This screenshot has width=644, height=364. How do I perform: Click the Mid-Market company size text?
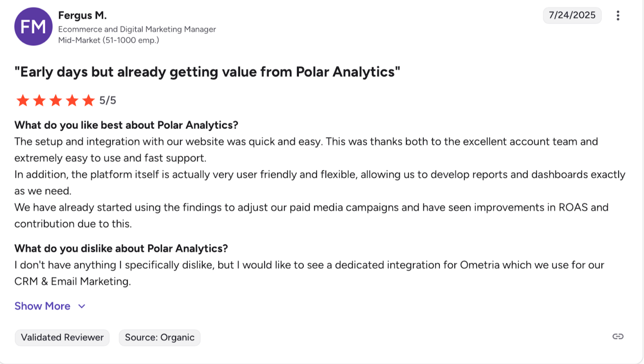[x=109, y=40]
